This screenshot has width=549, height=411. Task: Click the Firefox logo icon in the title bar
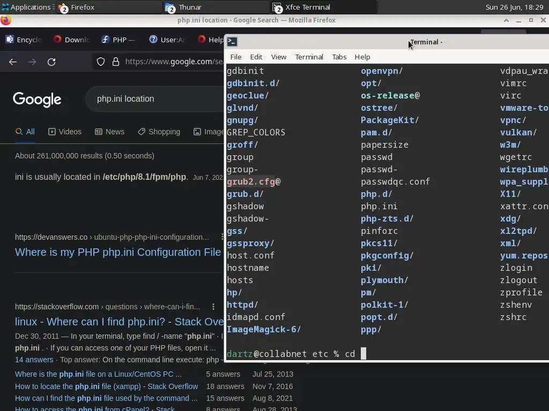(5, 20)
